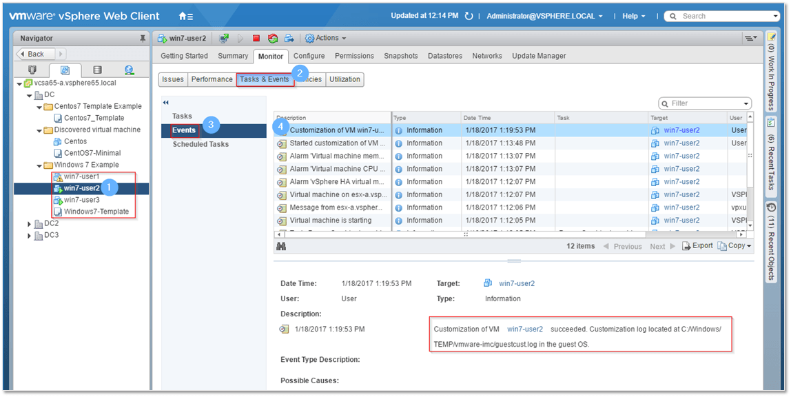791x397 pixels.
Task: Click the Power On play icon
Action: pos(240,39)
